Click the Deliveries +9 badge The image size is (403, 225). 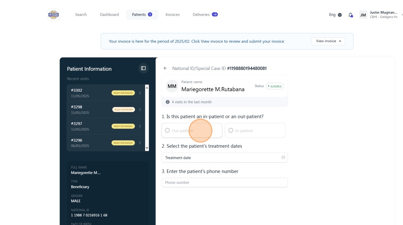[x=215, y=14]
